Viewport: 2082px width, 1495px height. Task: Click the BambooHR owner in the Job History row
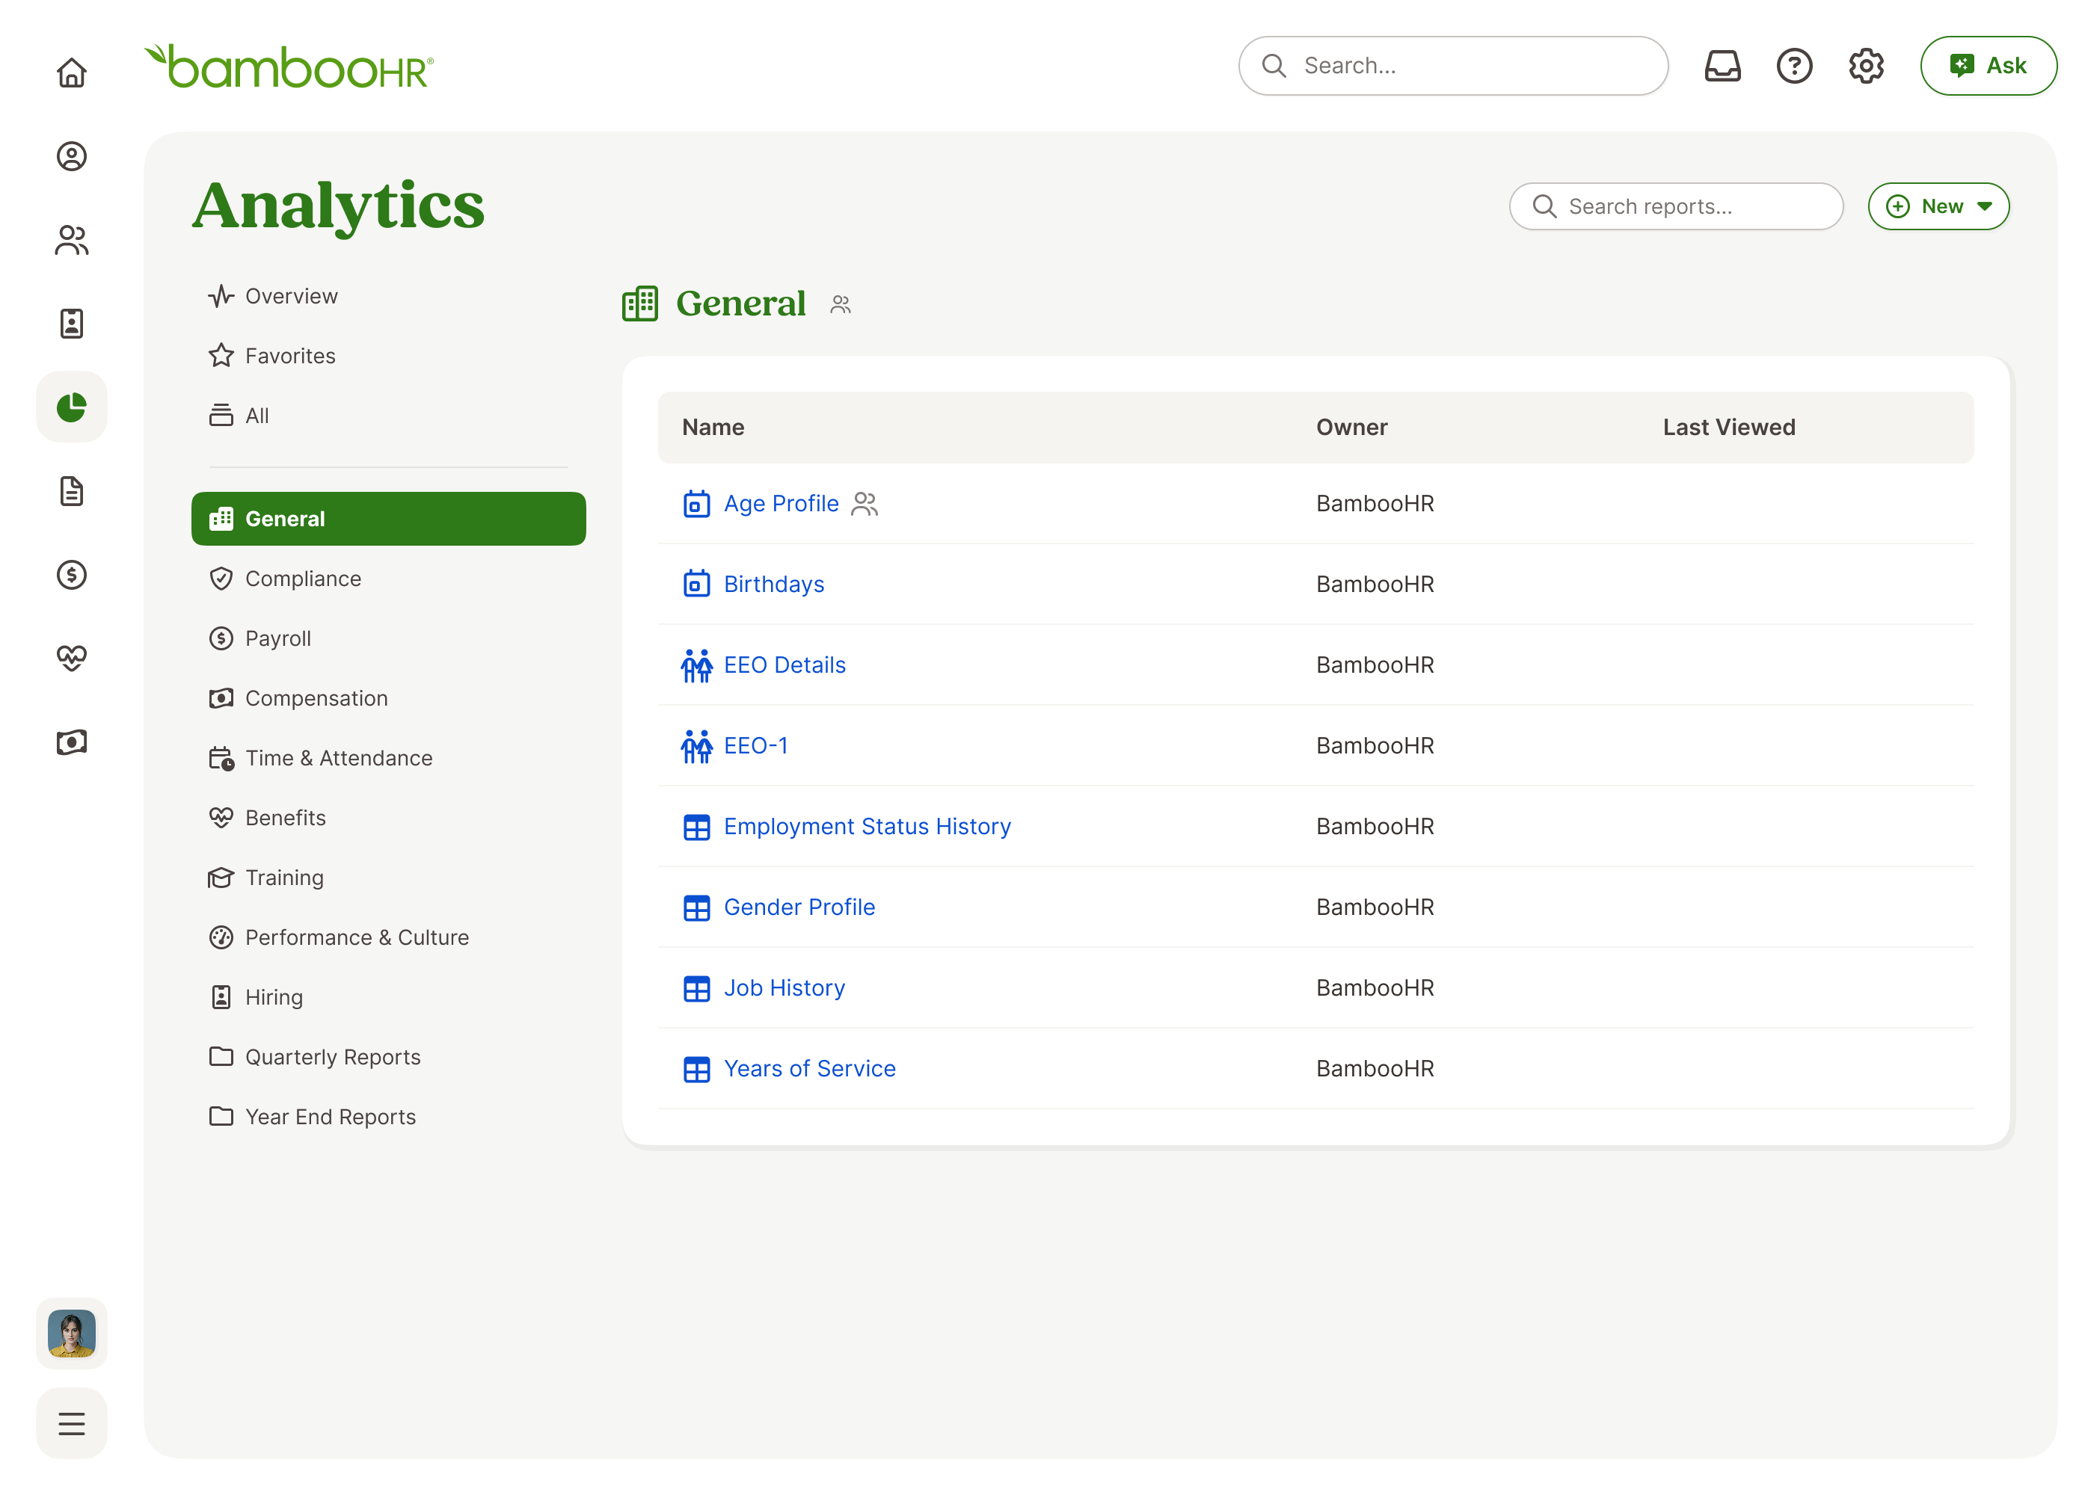click(1375, 988)
